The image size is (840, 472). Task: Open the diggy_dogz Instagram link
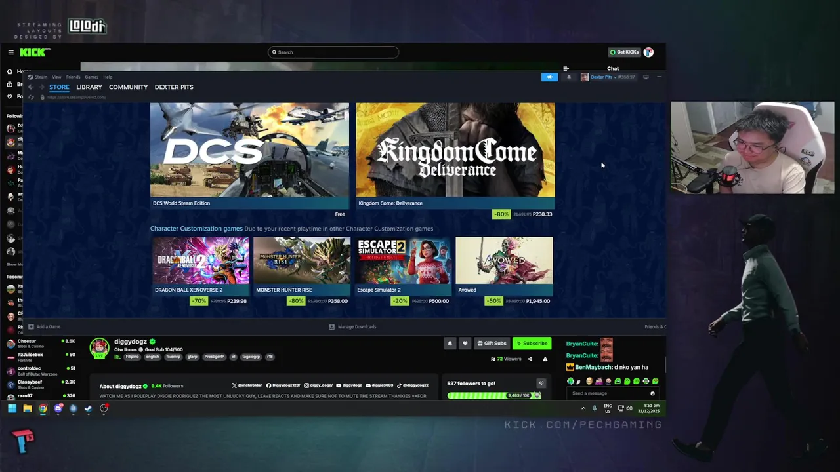[318, 385]
